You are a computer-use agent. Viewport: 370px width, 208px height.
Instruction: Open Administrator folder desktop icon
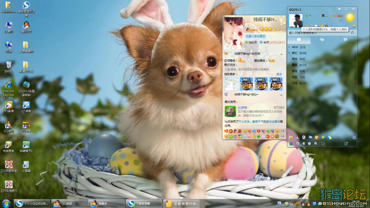(8, 7)
